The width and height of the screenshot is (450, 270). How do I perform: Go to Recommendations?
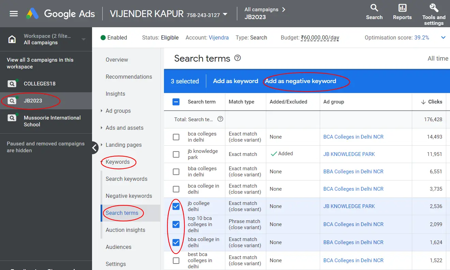click(x=129, y=77)
